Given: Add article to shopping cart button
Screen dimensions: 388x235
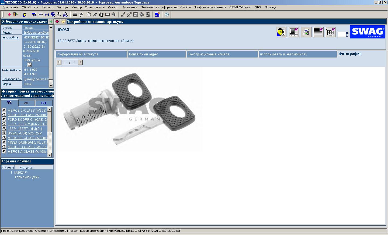Looking at the screenshot, I should pyautogui.click(x=331, y=32).
